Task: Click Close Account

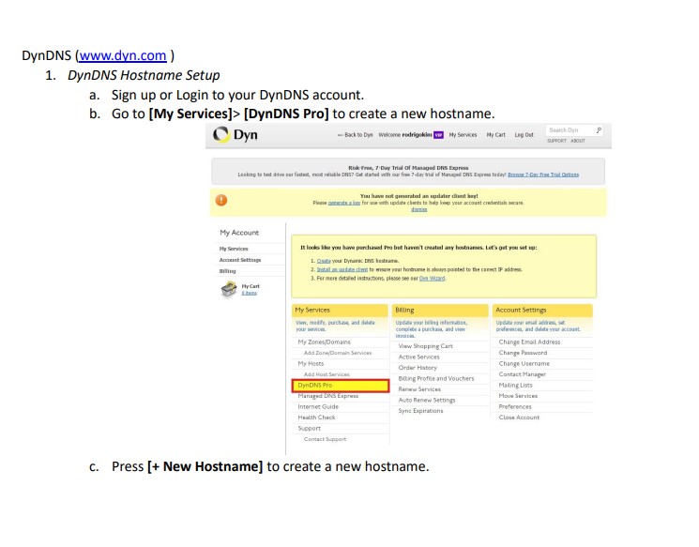Action: 519,418
